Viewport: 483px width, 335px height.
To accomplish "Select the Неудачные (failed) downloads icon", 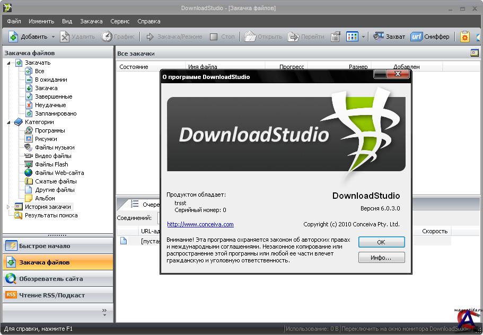I will 29,105.
